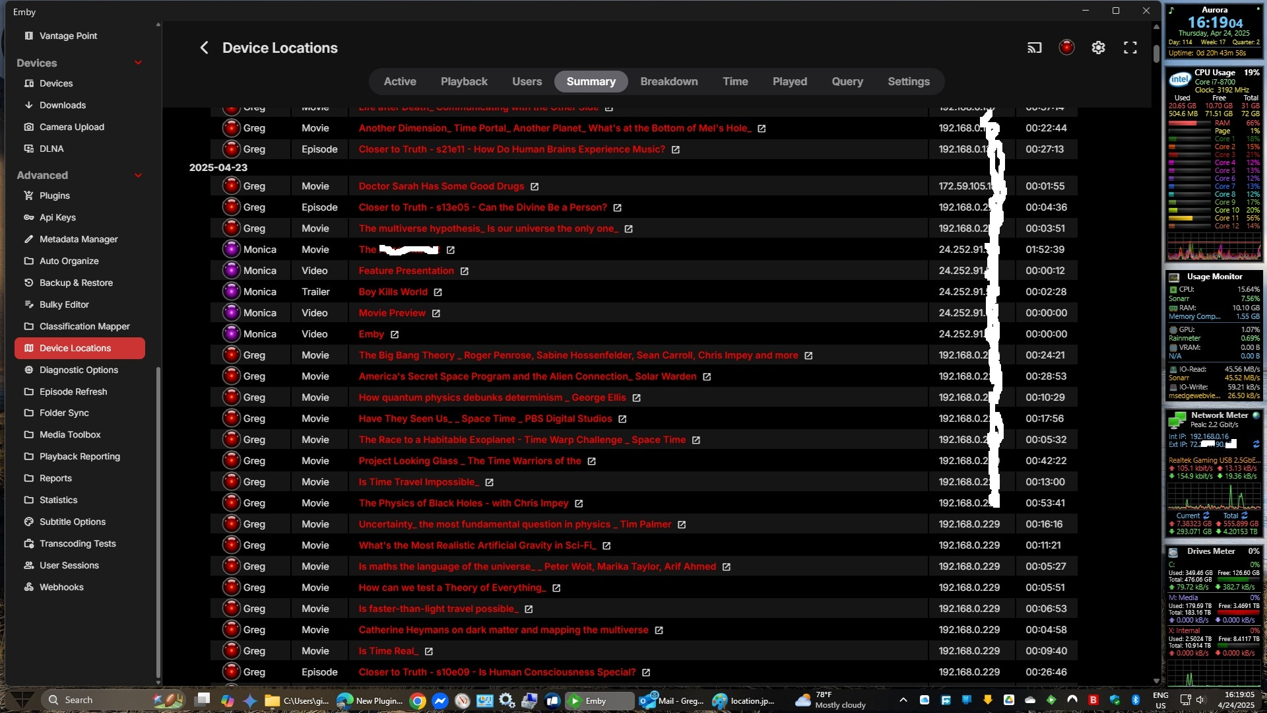Image resolution: width=1267 pixels, height=713 pixels.
Task: Open the Metadata Manager from the sidebar
Action: tap(78, 239)
